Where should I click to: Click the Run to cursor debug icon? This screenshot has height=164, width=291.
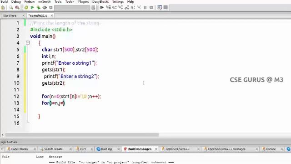(108, 8)
